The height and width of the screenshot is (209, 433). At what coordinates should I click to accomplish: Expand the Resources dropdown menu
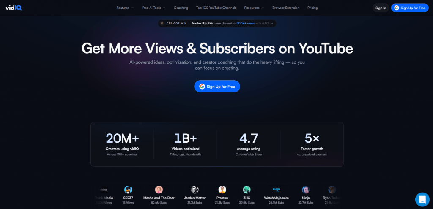tap(254, 8)
